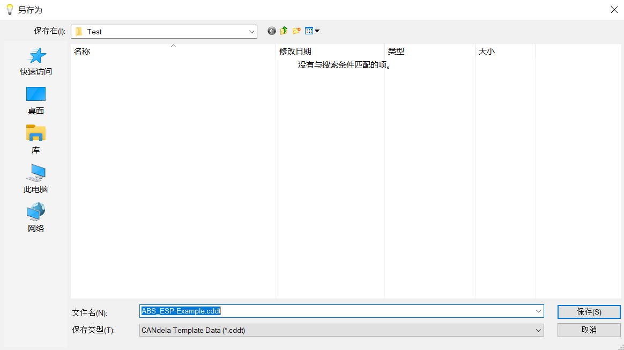The width and height of the screenshot is (624, 350).
Task: Open This PC (此电脑) location
Action: pyautogui.click(x=36, y=179)
